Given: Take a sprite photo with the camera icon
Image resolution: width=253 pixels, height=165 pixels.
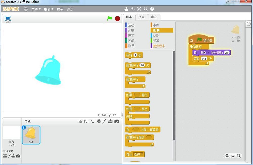Looking at the screenshot, I should click(x=116, y=121).
